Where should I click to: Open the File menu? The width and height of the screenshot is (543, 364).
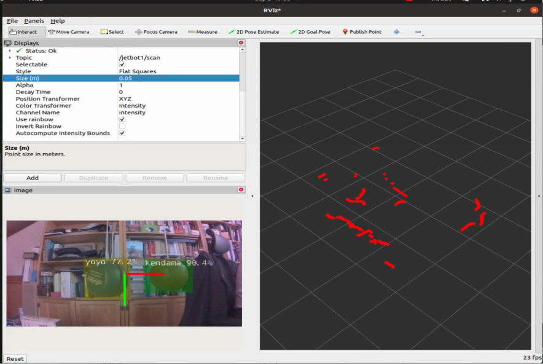(x=12, y=21)
